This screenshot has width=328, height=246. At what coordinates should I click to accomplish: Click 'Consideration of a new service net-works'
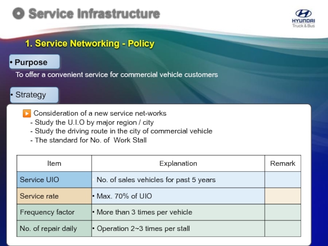tap(100, 114)
